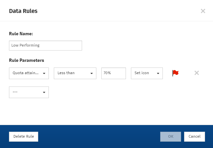
Task: Expand the empty '---' parameter dropdown
Action: pyautogui.click(x=26, y=92)
